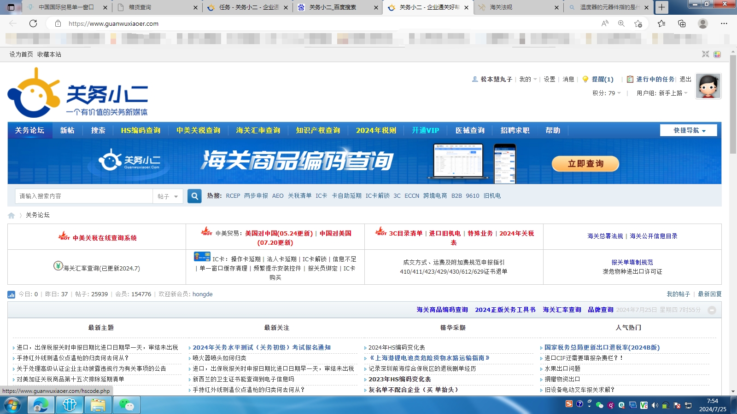The height and width of the screenshot is (414, 737).
Task: Click the volume speaker tray icon
Action: (655, 405)
